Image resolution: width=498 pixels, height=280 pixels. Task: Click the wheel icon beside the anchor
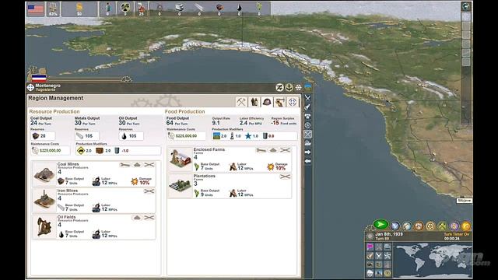tap(298, 87)
